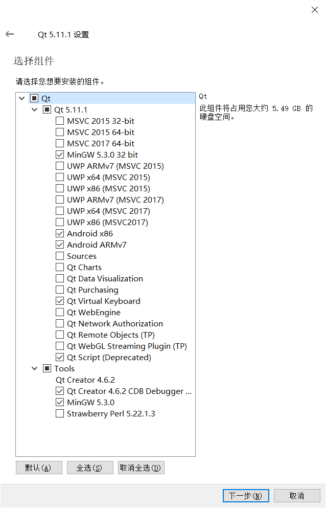Collapse the Qt root node
Screen dimensions: 326x508
point(21,99)
